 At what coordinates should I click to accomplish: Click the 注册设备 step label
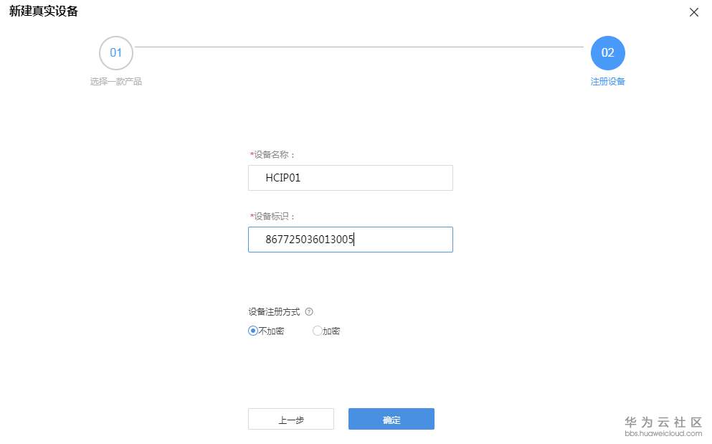click(x=607, y=81)
